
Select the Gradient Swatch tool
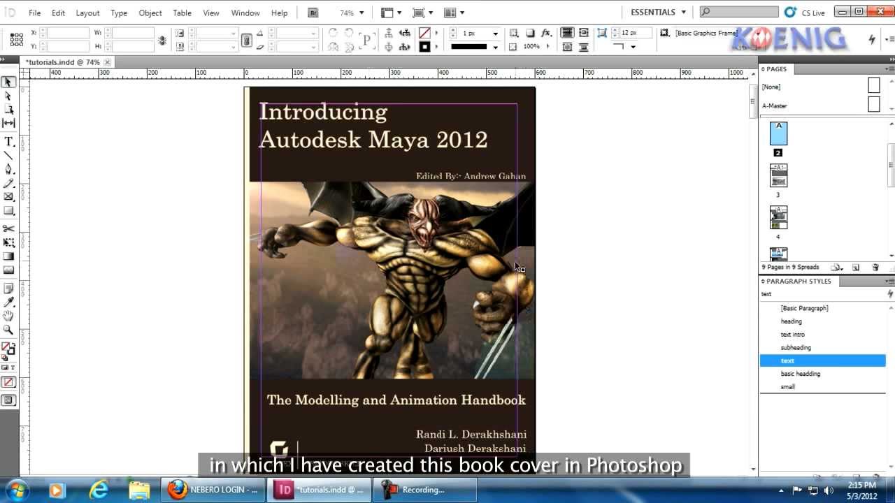(x=8, y=256)
